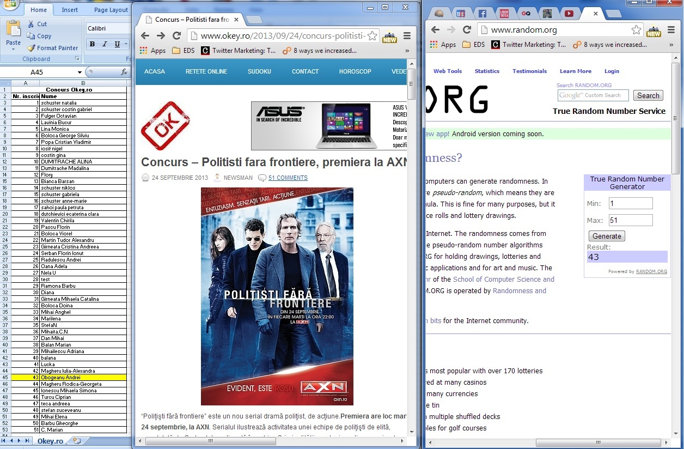Click the Min value field

(x=631, y=203)
